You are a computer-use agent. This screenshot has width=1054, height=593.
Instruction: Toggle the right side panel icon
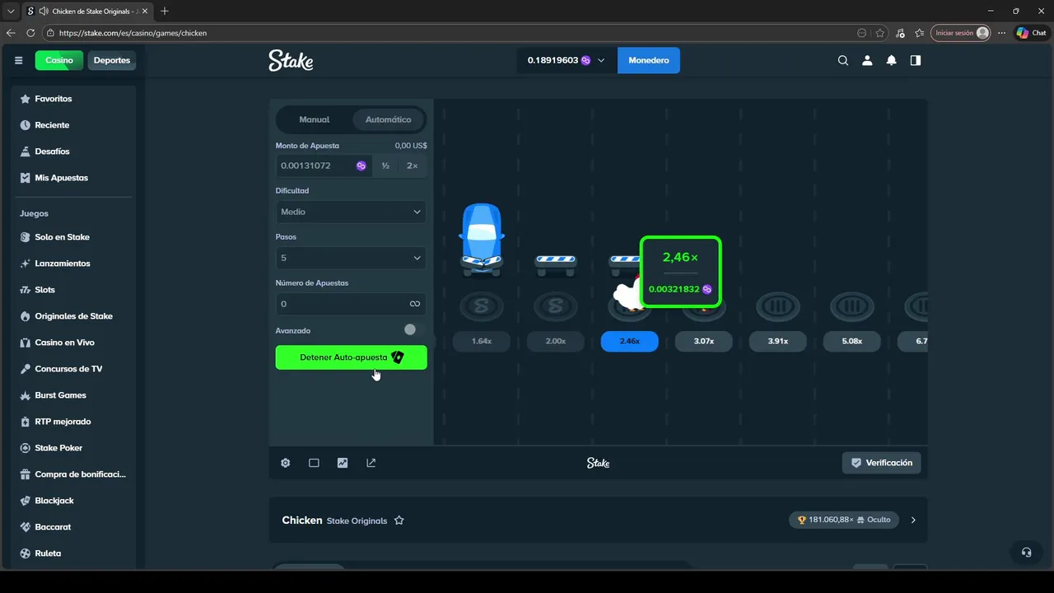coord(915,60)
